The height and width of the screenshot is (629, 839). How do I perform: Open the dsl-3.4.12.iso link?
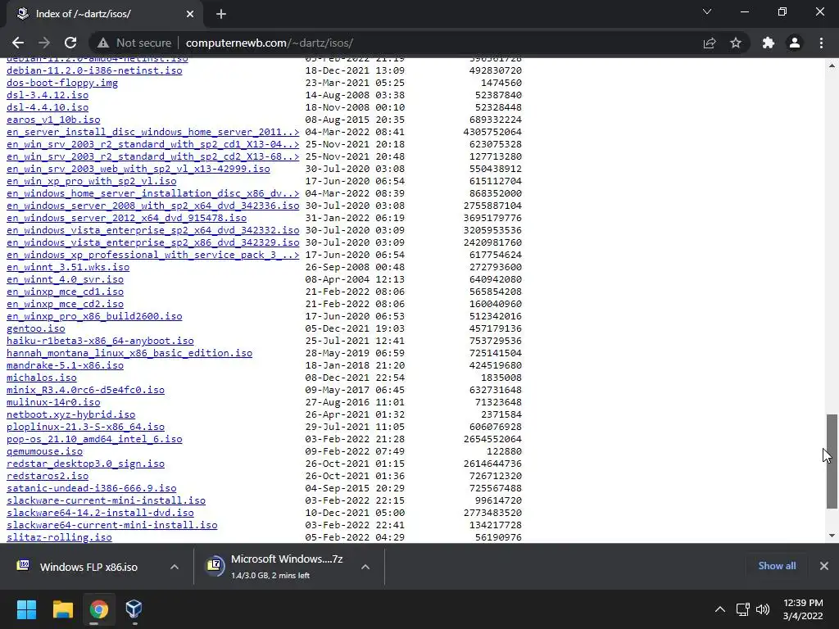point(48,95)
